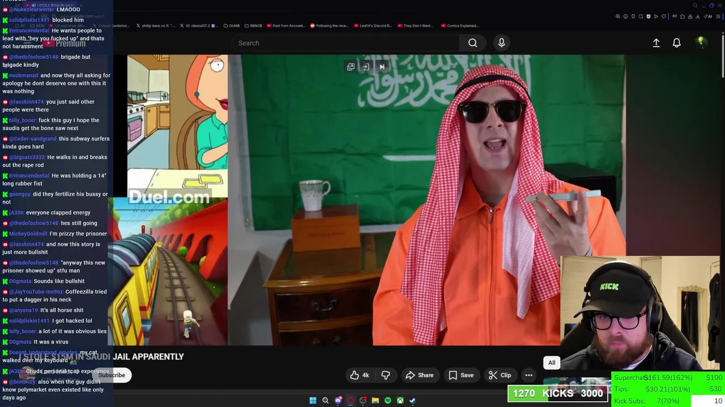This screenshot has height=407, width=725.
Task: Open the YouTube create upload icon
Action: 656,43
